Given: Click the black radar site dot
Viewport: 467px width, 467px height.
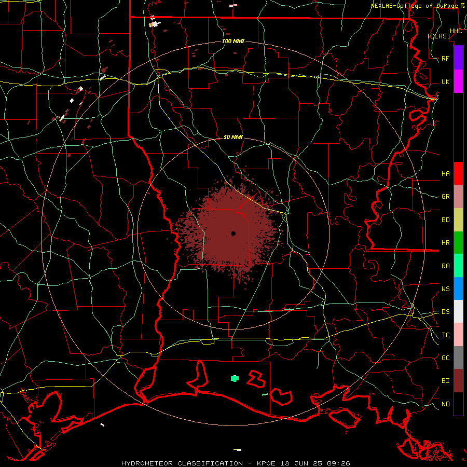Looking at the screenshot, I should [233, 233].
